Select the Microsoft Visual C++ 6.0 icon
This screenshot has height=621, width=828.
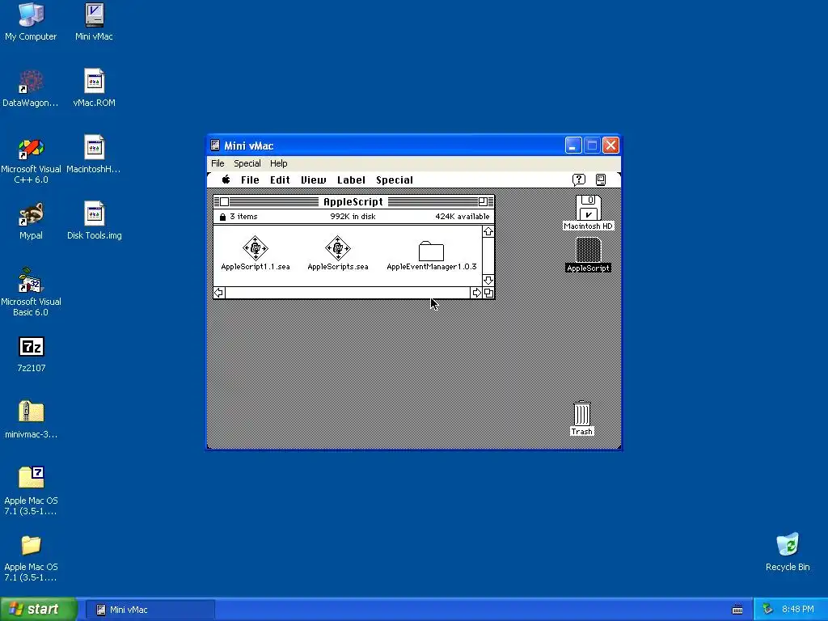click(31, 149)
